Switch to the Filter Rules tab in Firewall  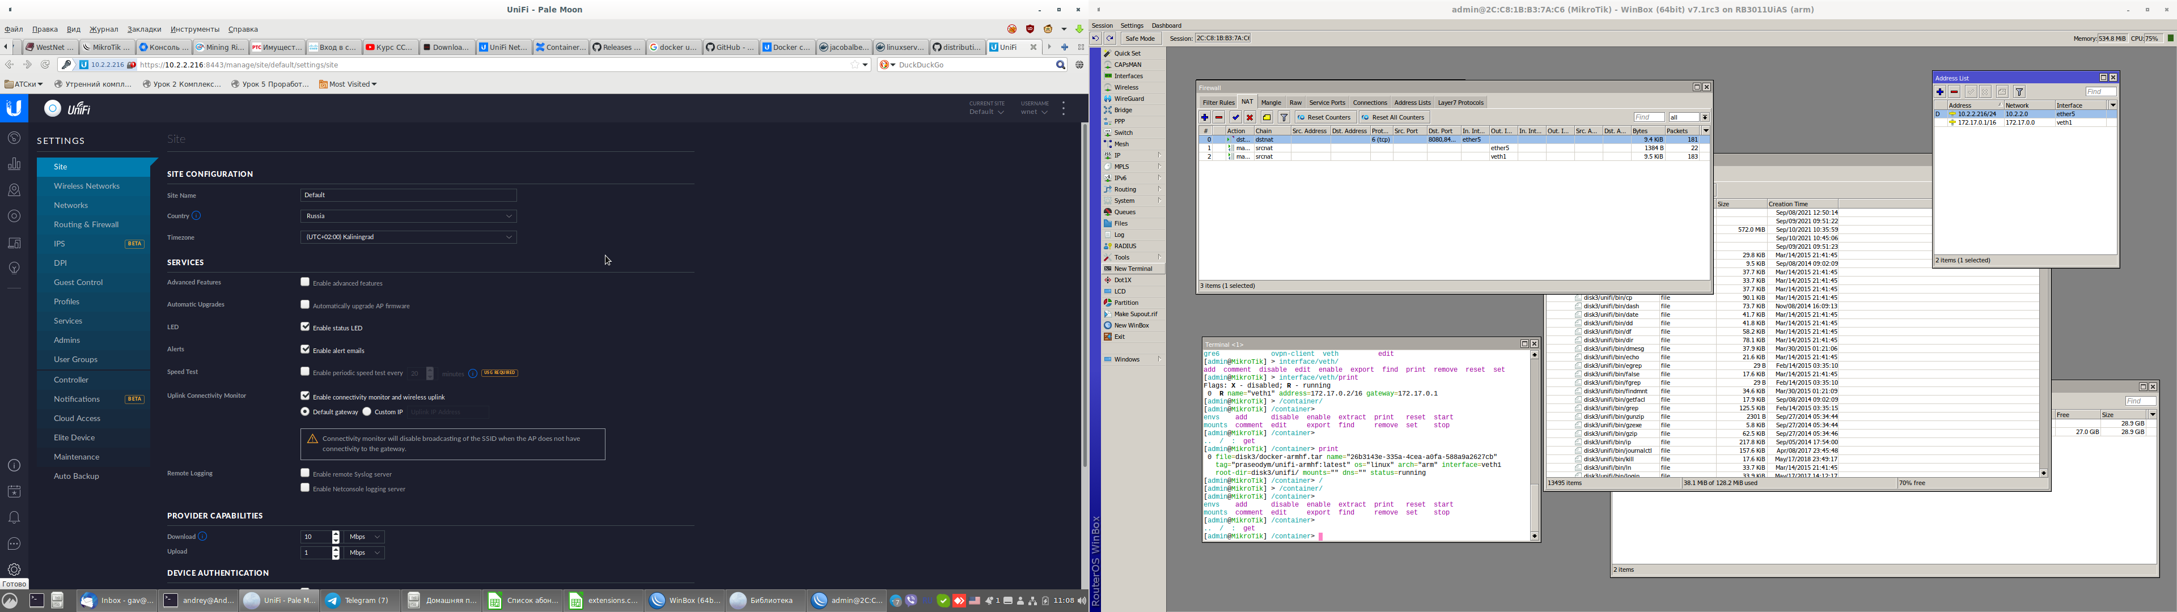1219,102
